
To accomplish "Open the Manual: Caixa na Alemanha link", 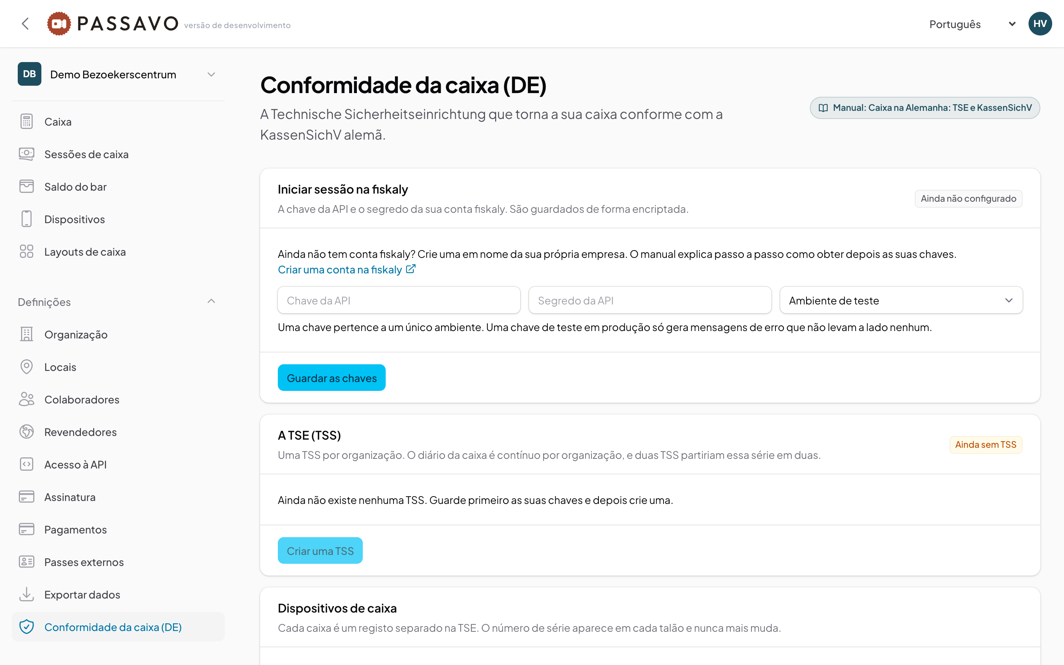I will pos(925,108).
